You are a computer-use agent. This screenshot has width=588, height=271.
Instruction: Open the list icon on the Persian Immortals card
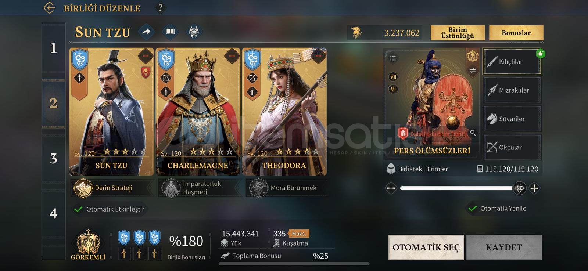click(393, 58)
